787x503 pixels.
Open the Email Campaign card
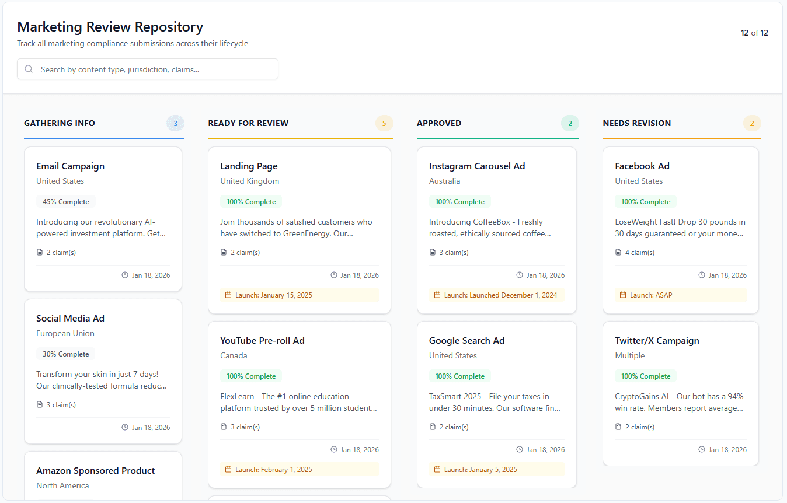point(103,219)
